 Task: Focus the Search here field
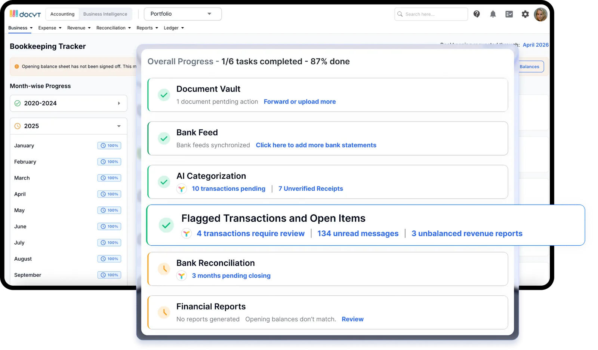(x=431, y=14)
